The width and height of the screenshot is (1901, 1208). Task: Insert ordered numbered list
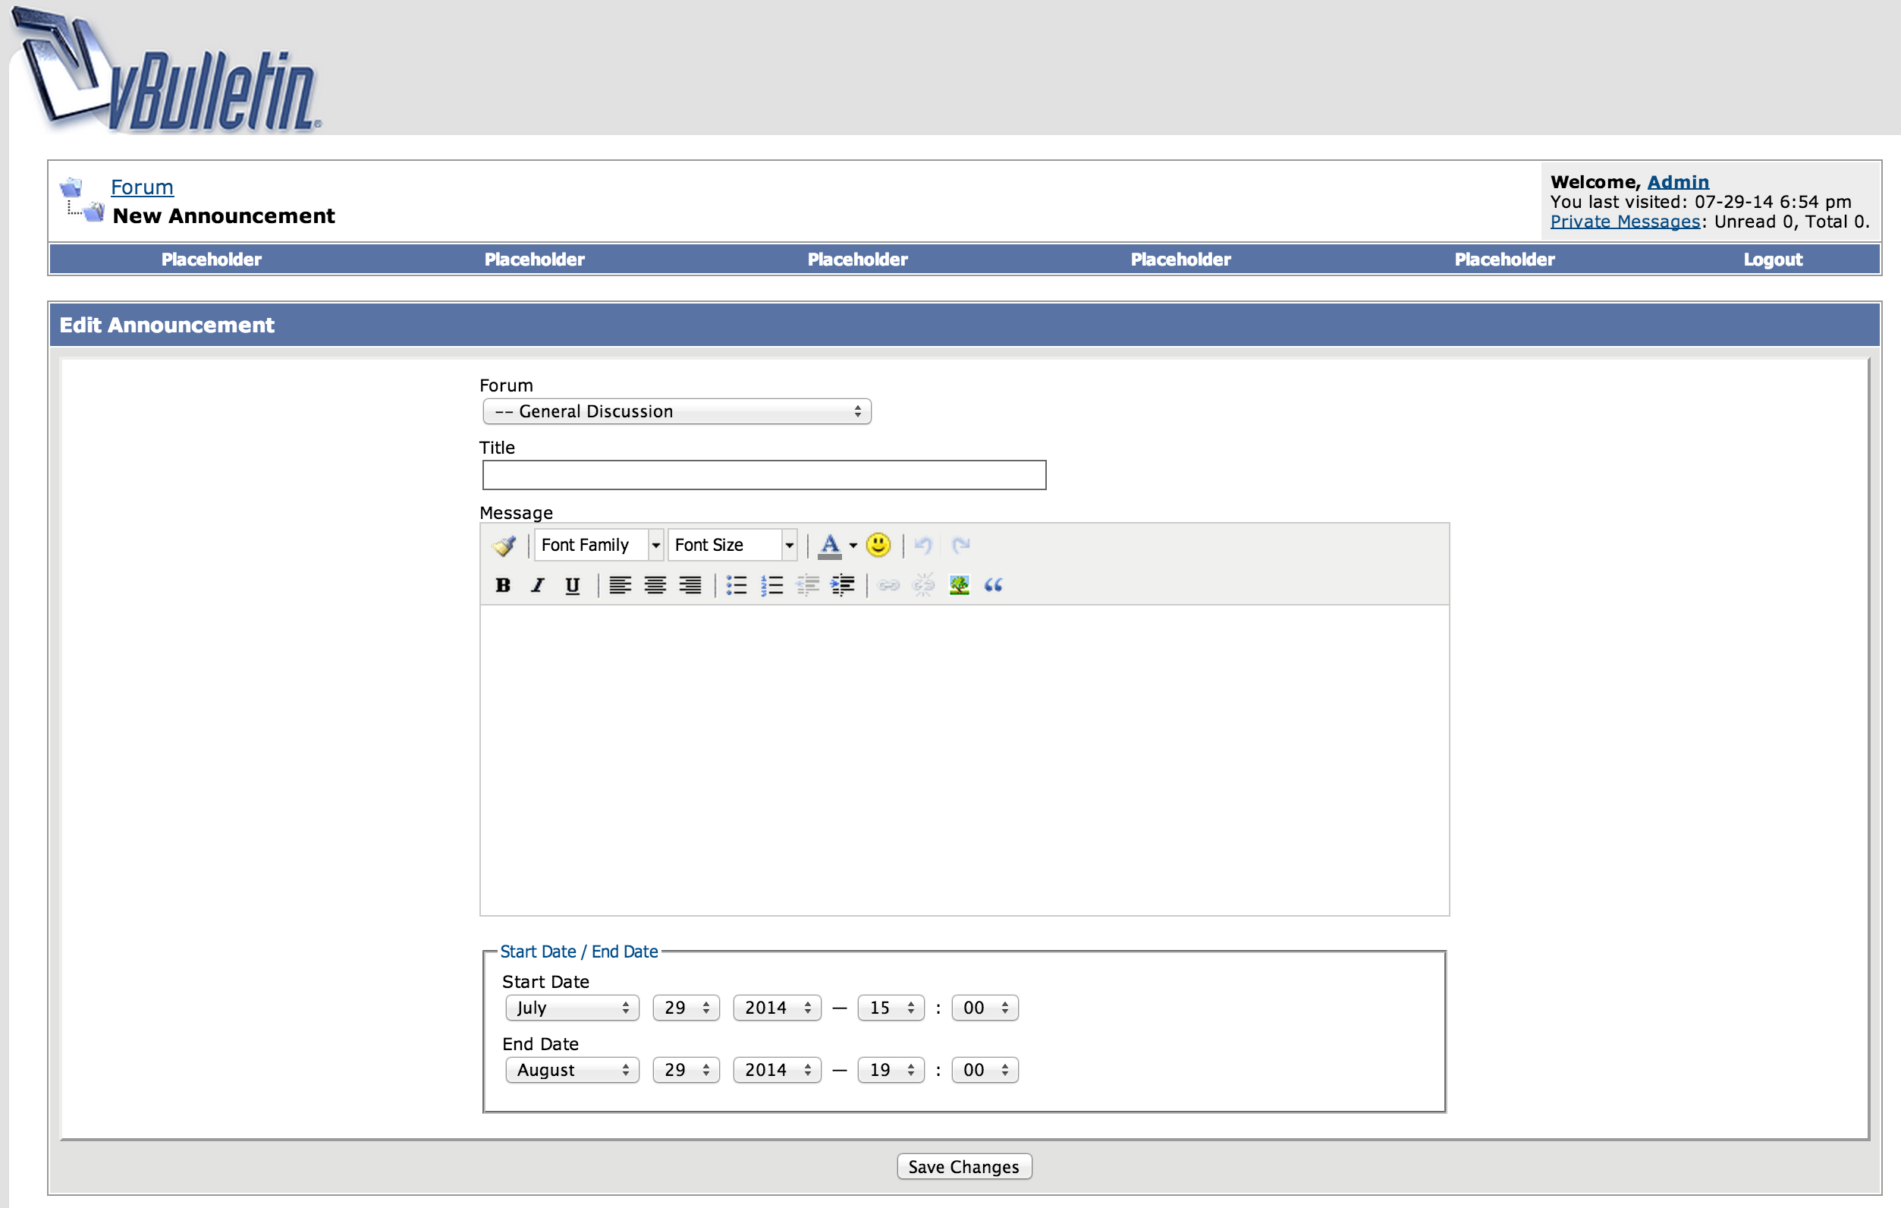771,585
